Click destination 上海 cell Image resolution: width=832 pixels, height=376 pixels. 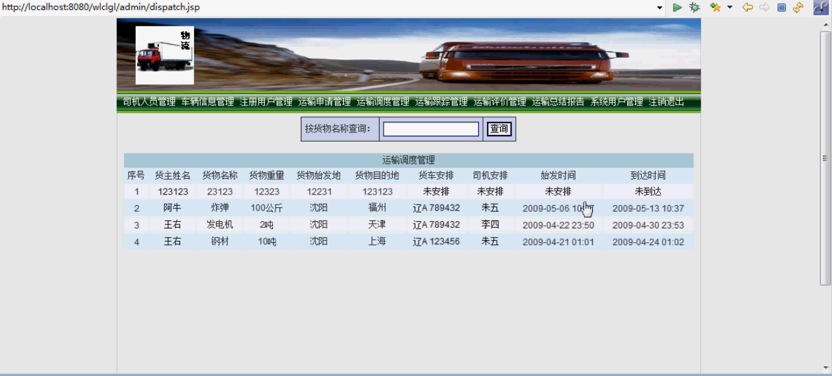[x=377, y=242]
